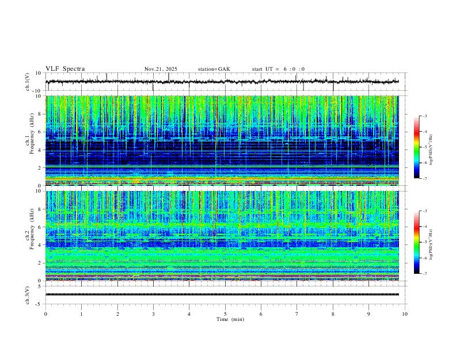456x352 pixels.
Task: Click the "-3" tick on ch.2 color bar
Action: coord(425,211)
